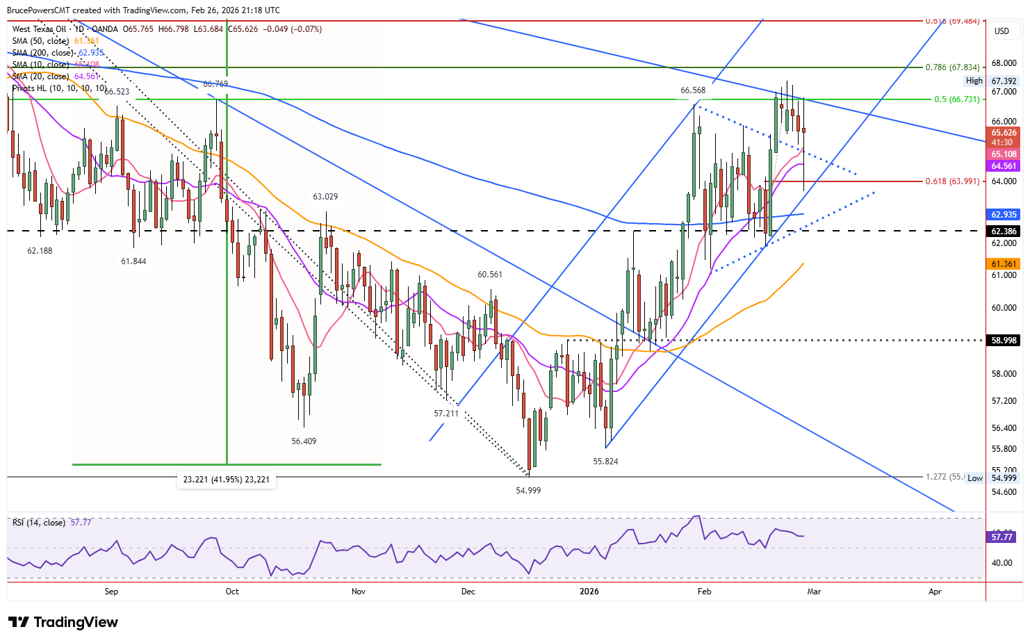1030x643 pixels.
Task: Select the High 67.392 price marker
Action: tap(992, 81)
